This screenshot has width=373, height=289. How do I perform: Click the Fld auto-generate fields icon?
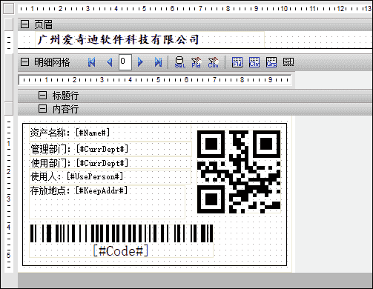tap(197, 62)
